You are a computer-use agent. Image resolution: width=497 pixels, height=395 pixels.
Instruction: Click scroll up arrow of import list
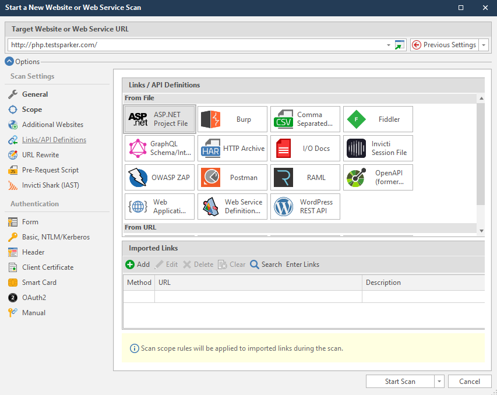[481, 98]
